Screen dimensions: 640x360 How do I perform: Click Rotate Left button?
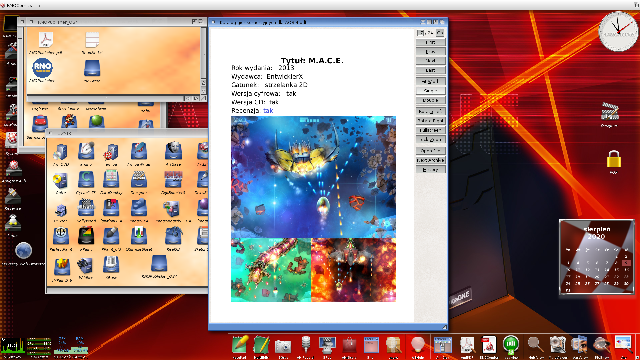pos(430,112)
